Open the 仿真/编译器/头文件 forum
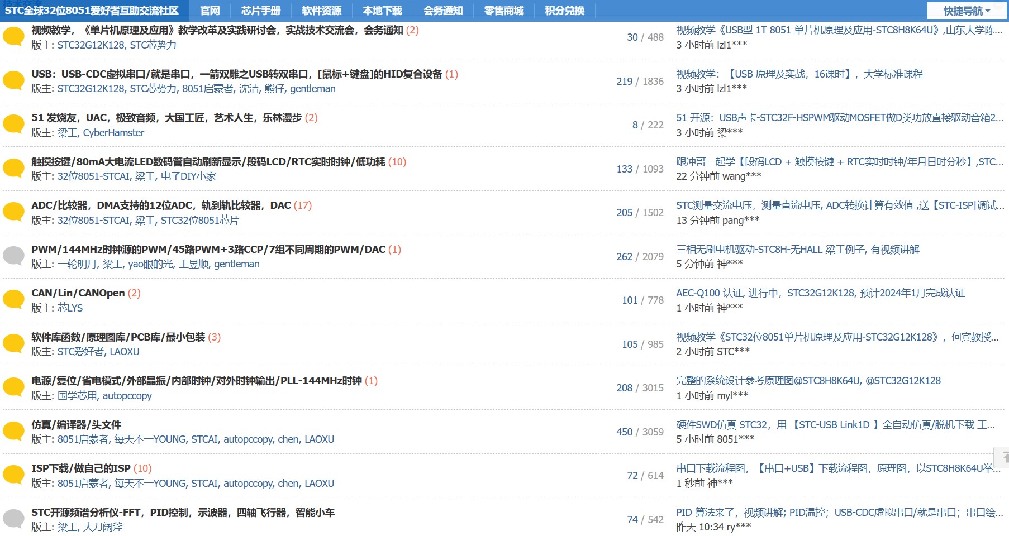 77,425
